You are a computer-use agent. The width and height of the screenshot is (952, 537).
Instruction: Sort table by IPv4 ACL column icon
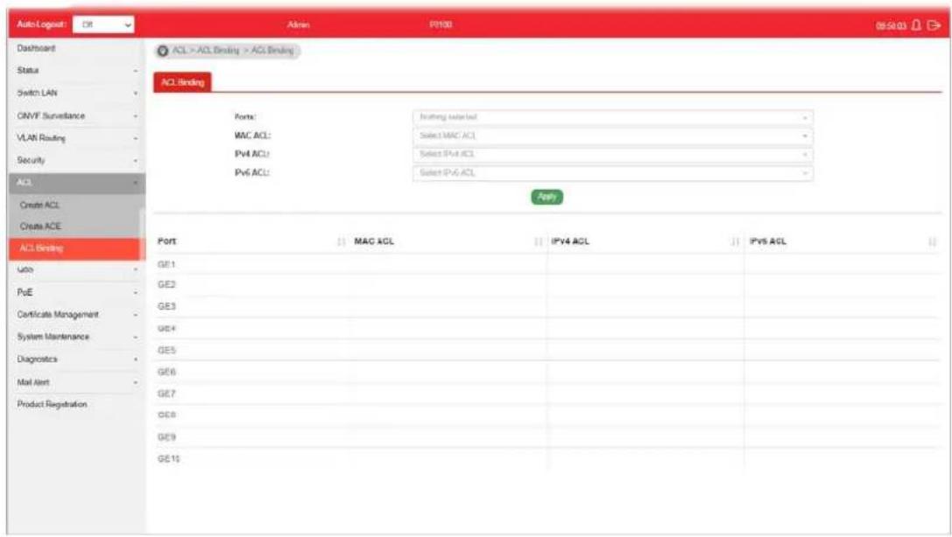tap(736, 242)
